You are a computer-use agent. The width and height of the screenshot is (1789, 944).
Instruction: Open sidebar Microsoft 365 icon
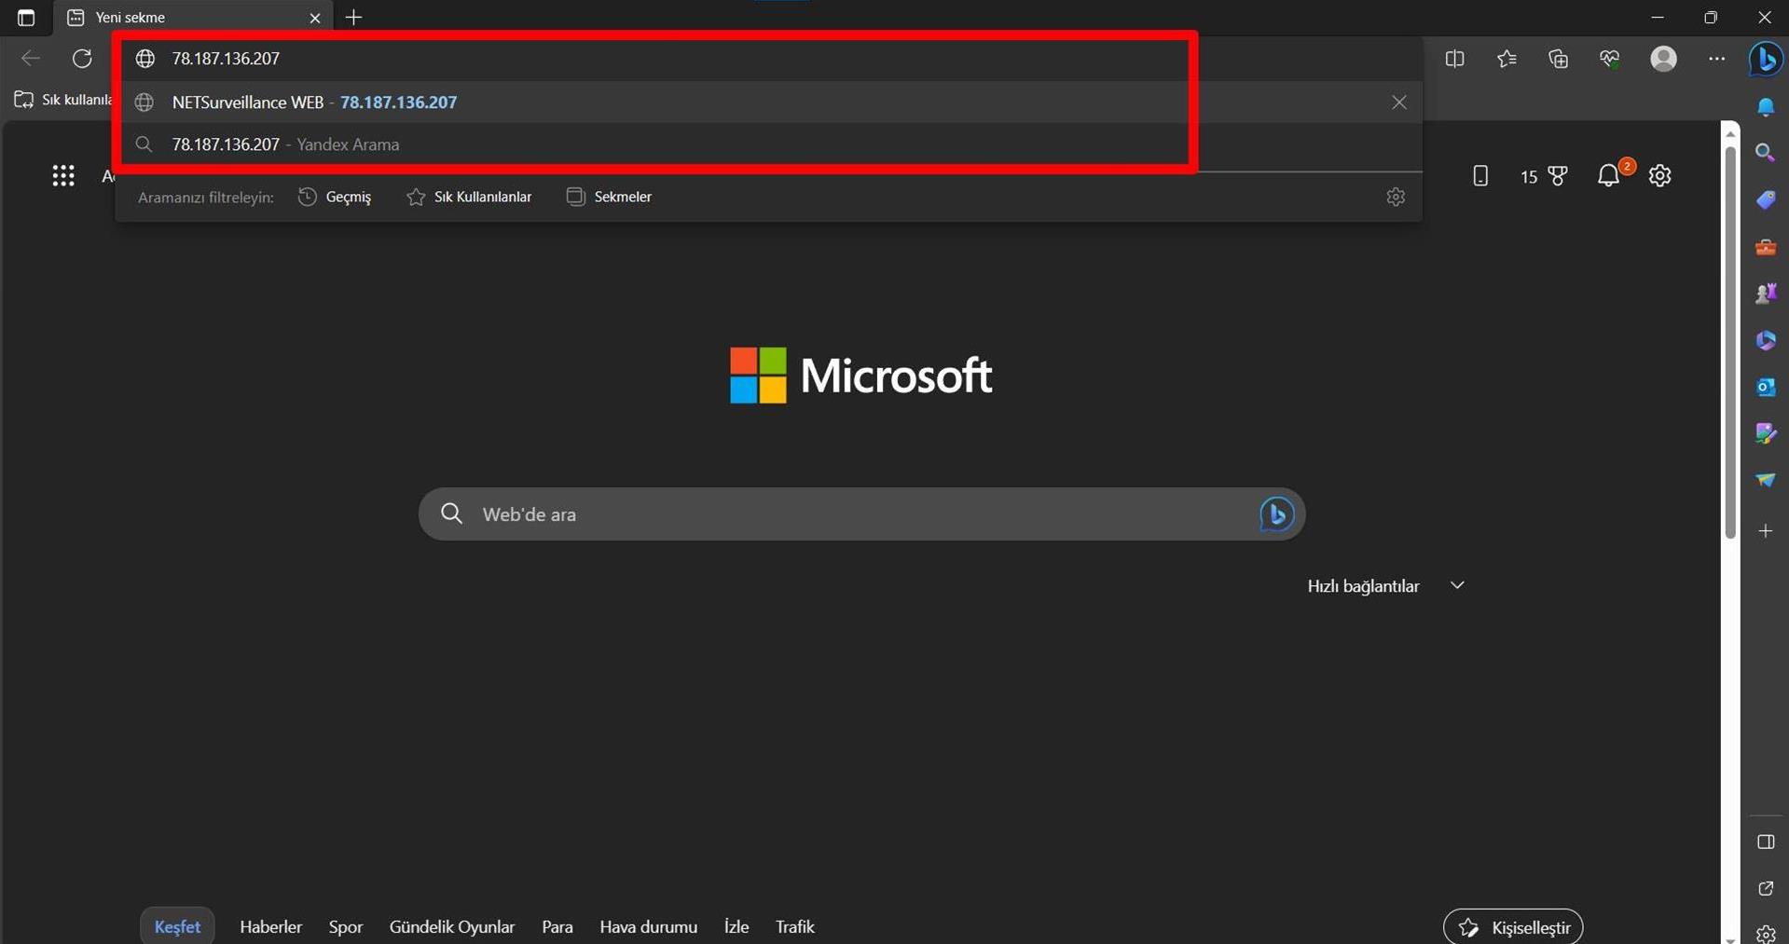point(1766,340)
